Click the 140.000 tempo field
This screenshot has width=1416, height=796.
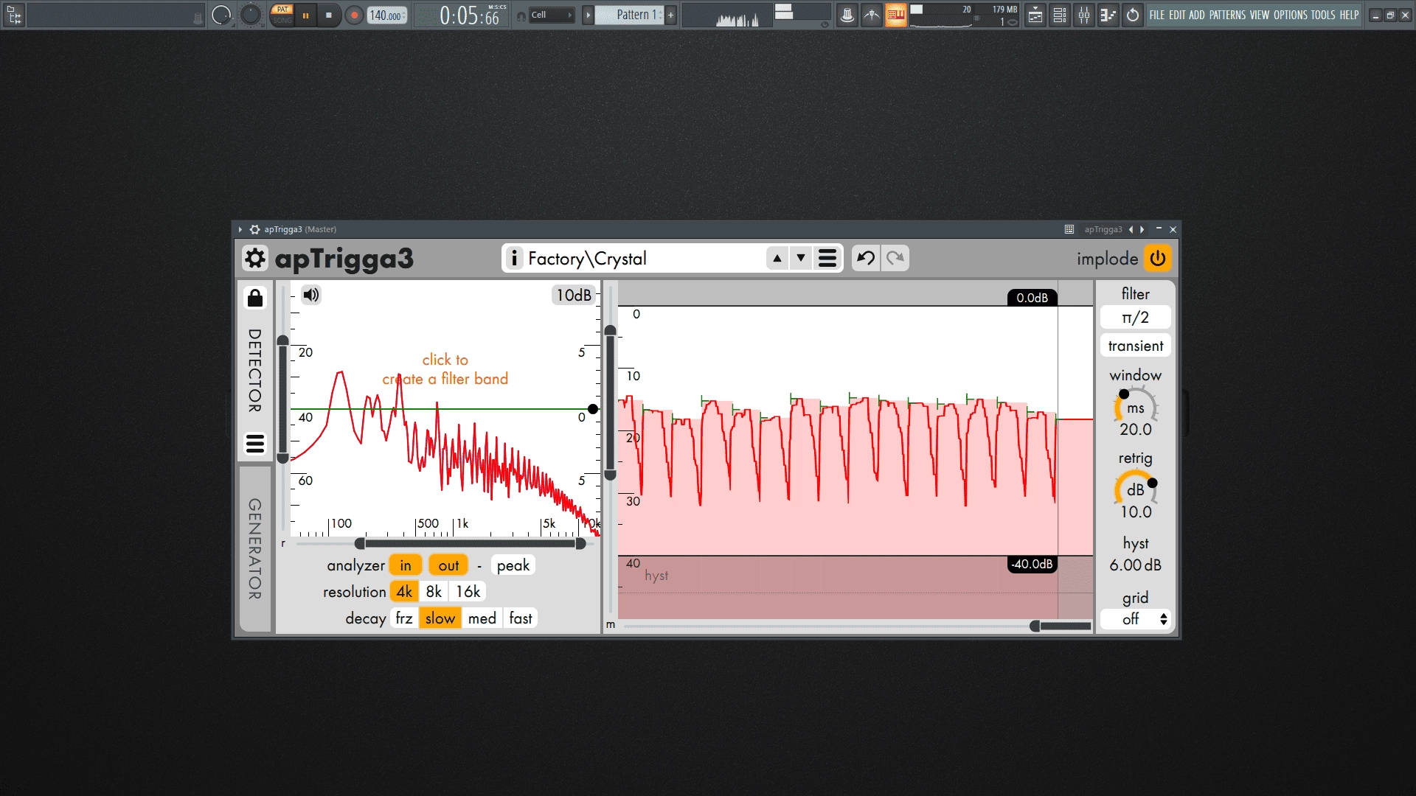click(387, 15)
